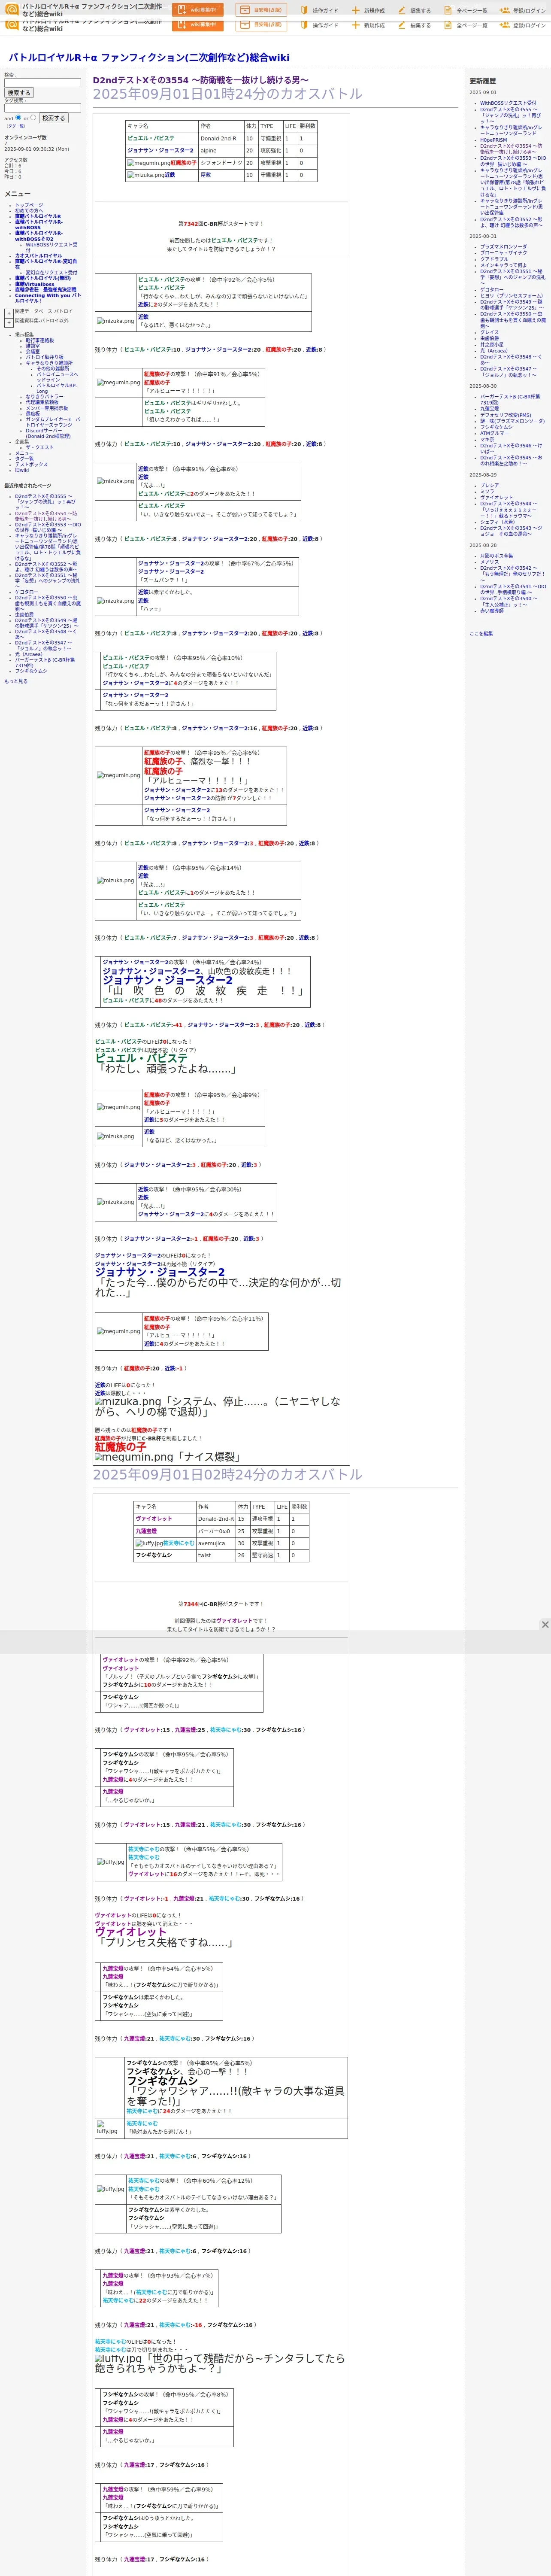Open デフォセリフ改変(PMS) history link
This screenshot has width=551, height=2576.
coord(506,415)
